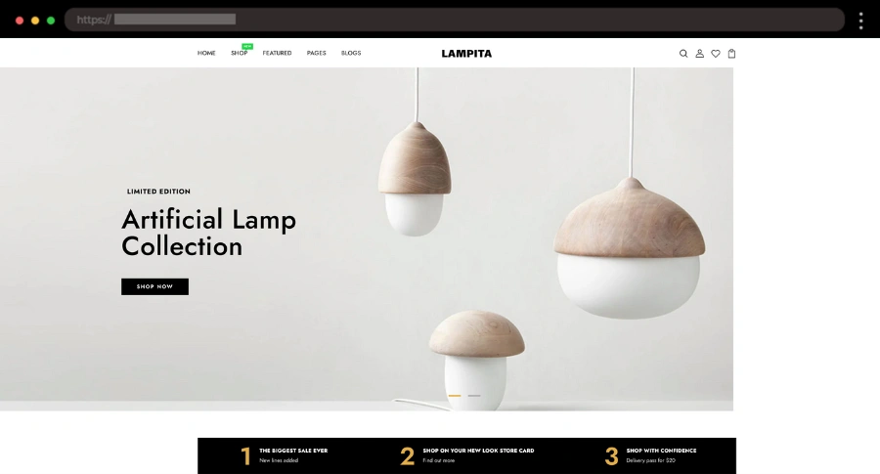This screenshot has width=880, height=474.
Task: Click the Shop Now button
Action: [154, 286]
